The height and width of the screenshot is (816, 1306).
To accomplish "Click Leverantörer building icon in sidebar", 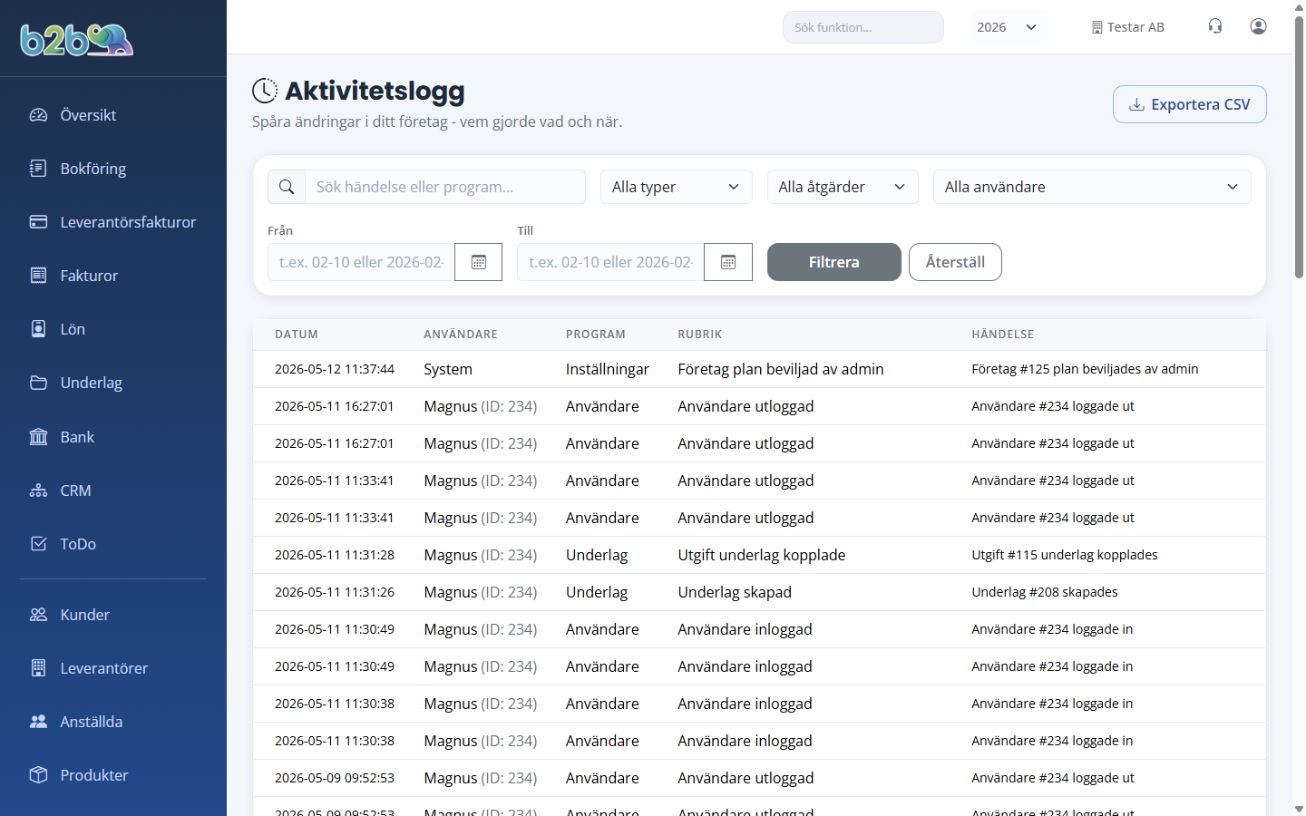I will tap(38, 668).
